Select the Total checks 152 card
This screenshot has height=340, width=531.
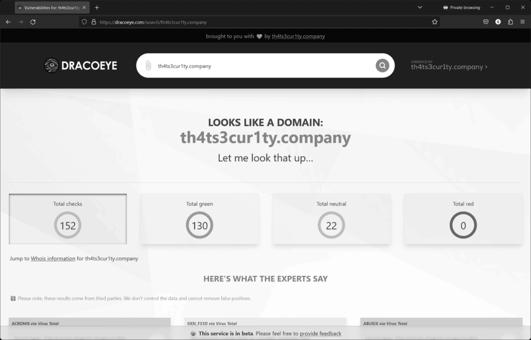coord(68,219)
